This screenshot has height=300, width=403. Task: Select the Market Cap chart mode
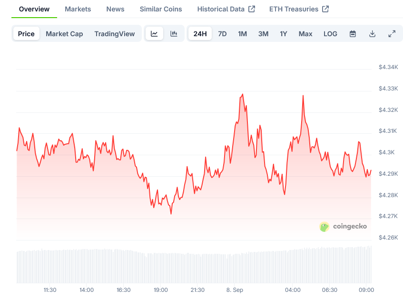(64, 34)
